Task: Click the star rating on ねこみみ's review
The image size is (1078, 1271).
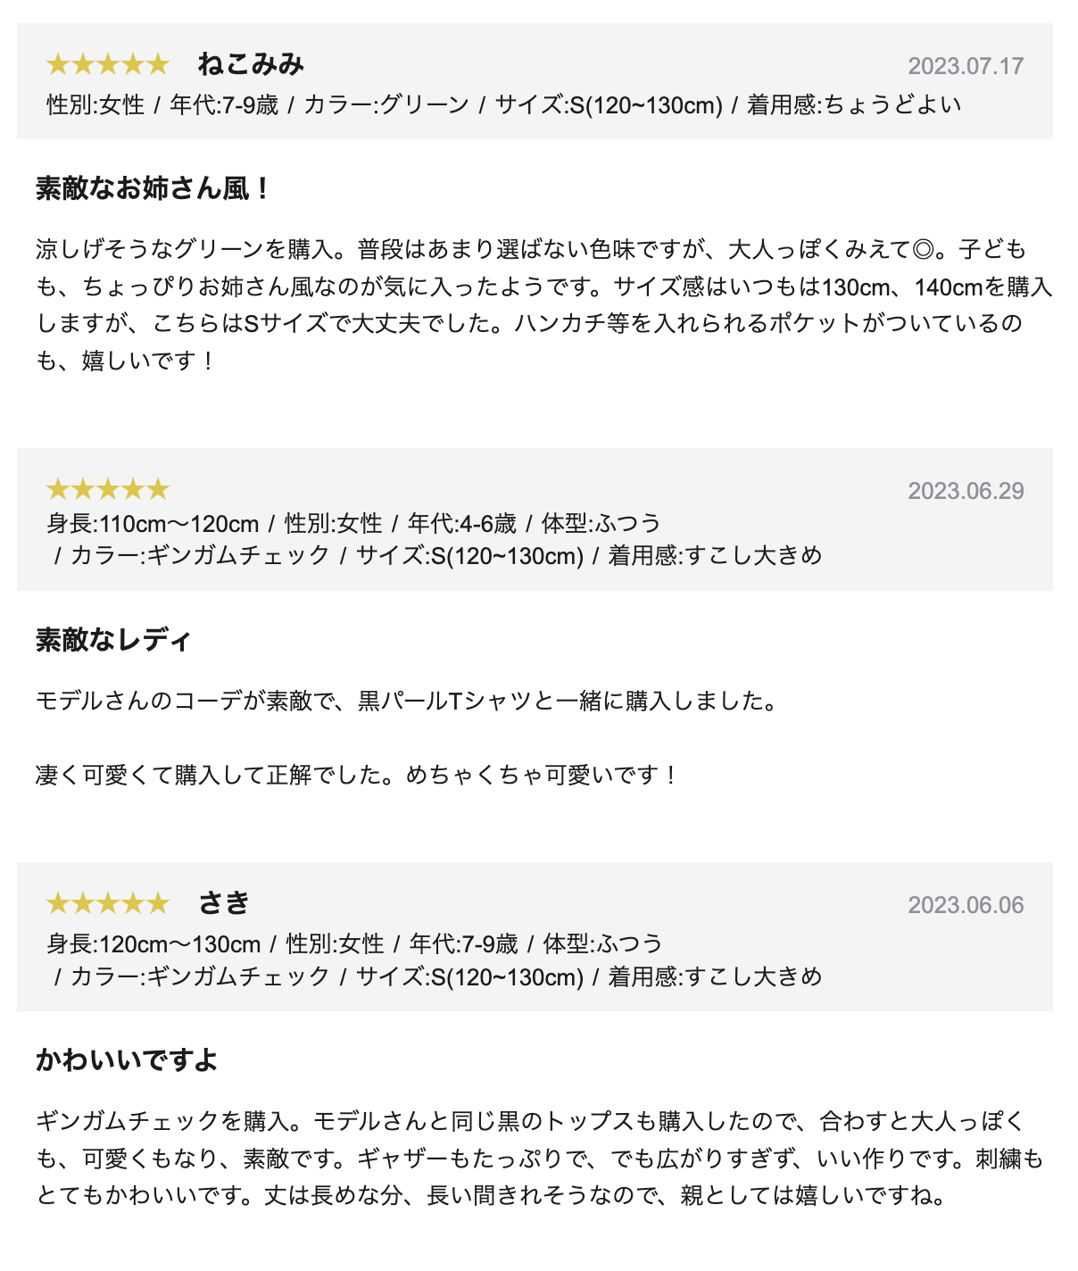Action: pos(107,64)
